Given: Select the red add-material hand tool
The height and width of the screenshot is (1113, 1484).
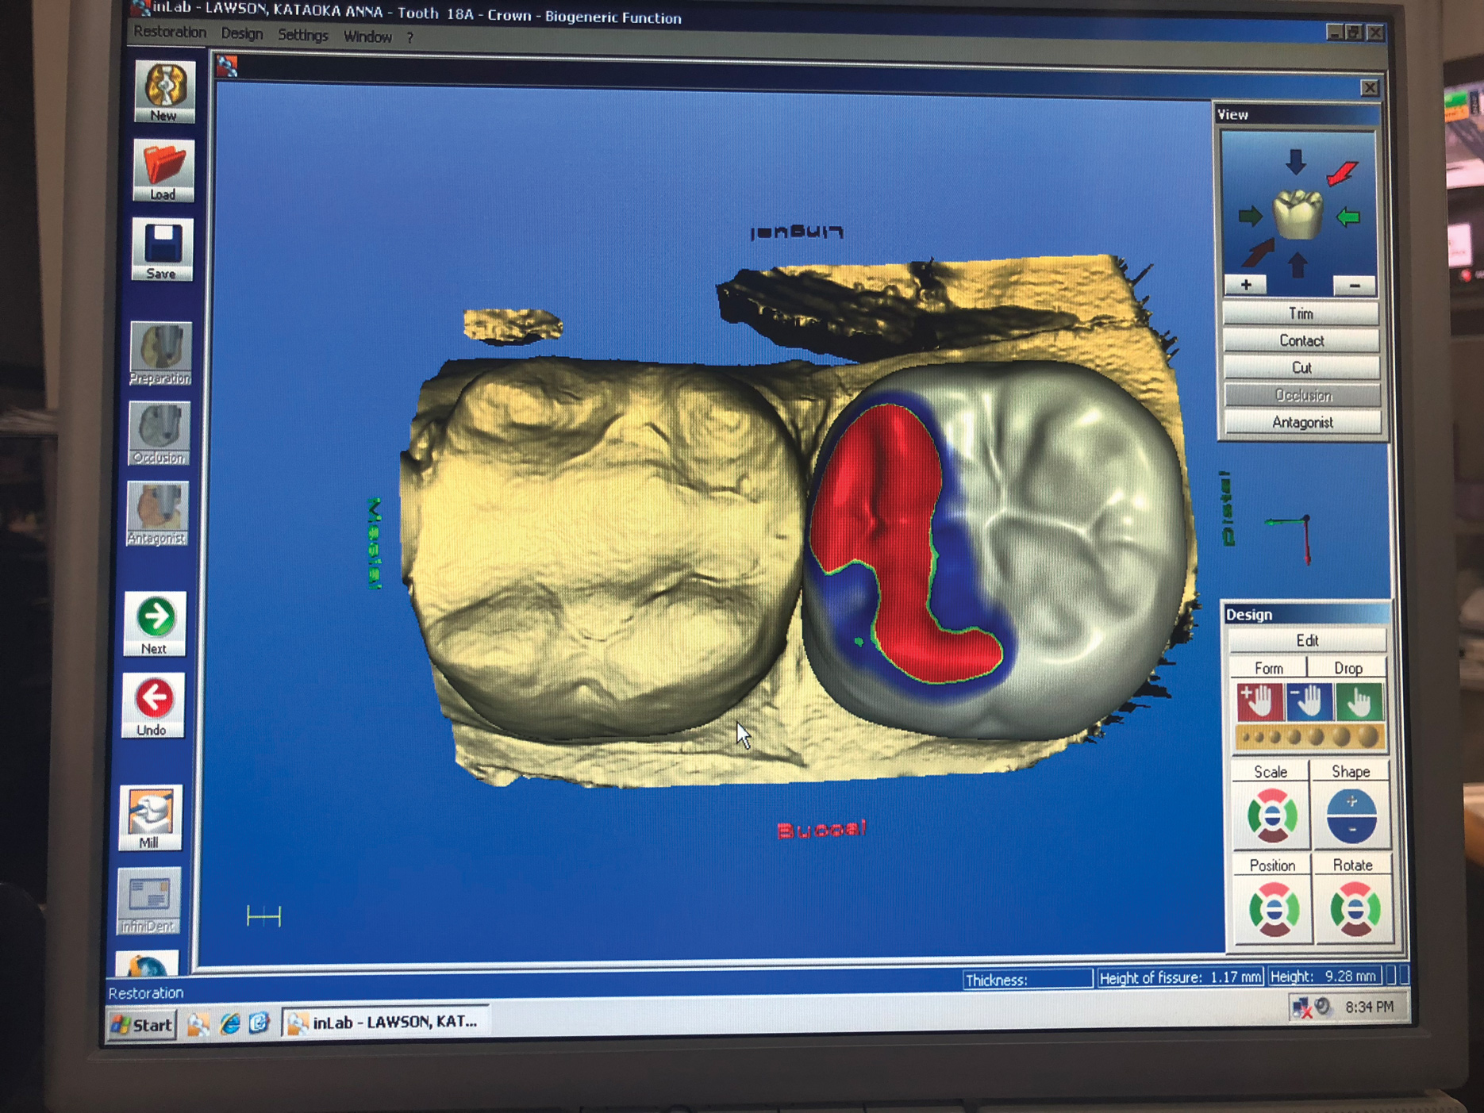Looking at the screenshot, I should pyautogui.click(x=1257, y=701).
